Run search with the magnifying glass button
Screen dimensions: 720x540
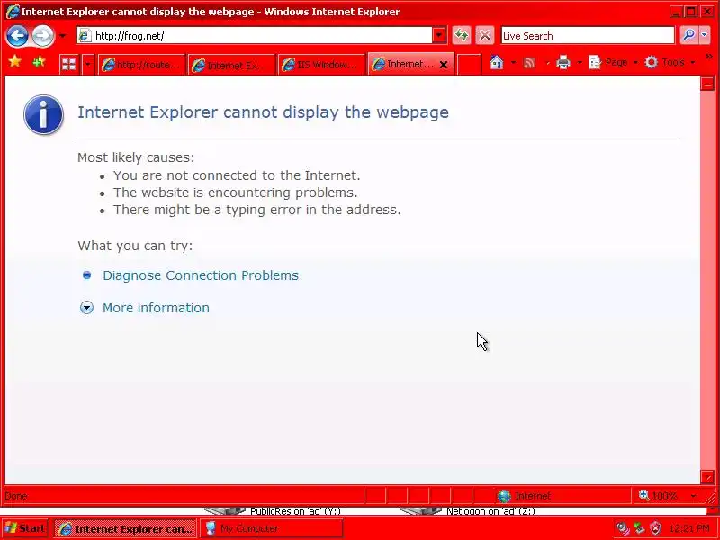point(688,35)
